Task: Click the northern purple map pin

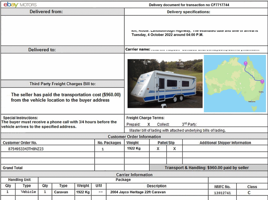Action: (x=245, y=63)
